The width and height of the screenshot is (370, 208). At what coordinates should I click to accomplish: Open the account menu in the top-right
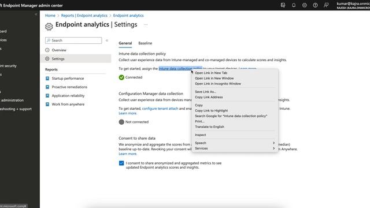point(353,5)
